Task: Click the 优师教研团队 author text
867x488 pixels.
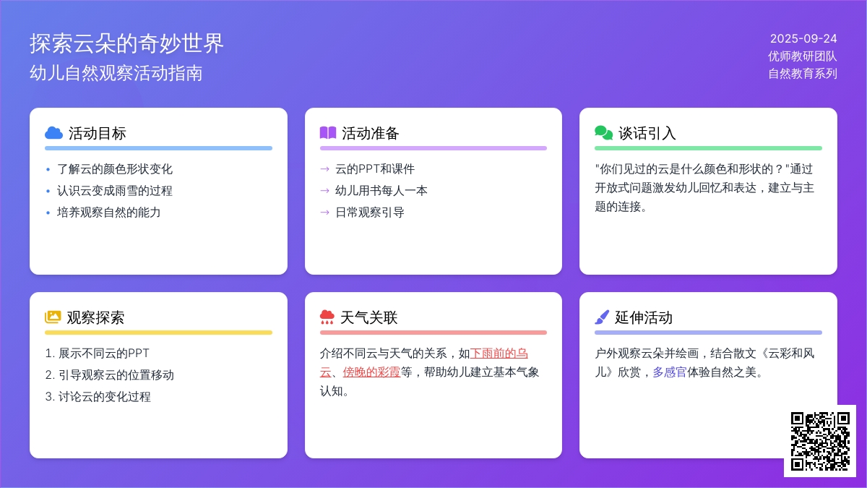Action: point(802,56)
